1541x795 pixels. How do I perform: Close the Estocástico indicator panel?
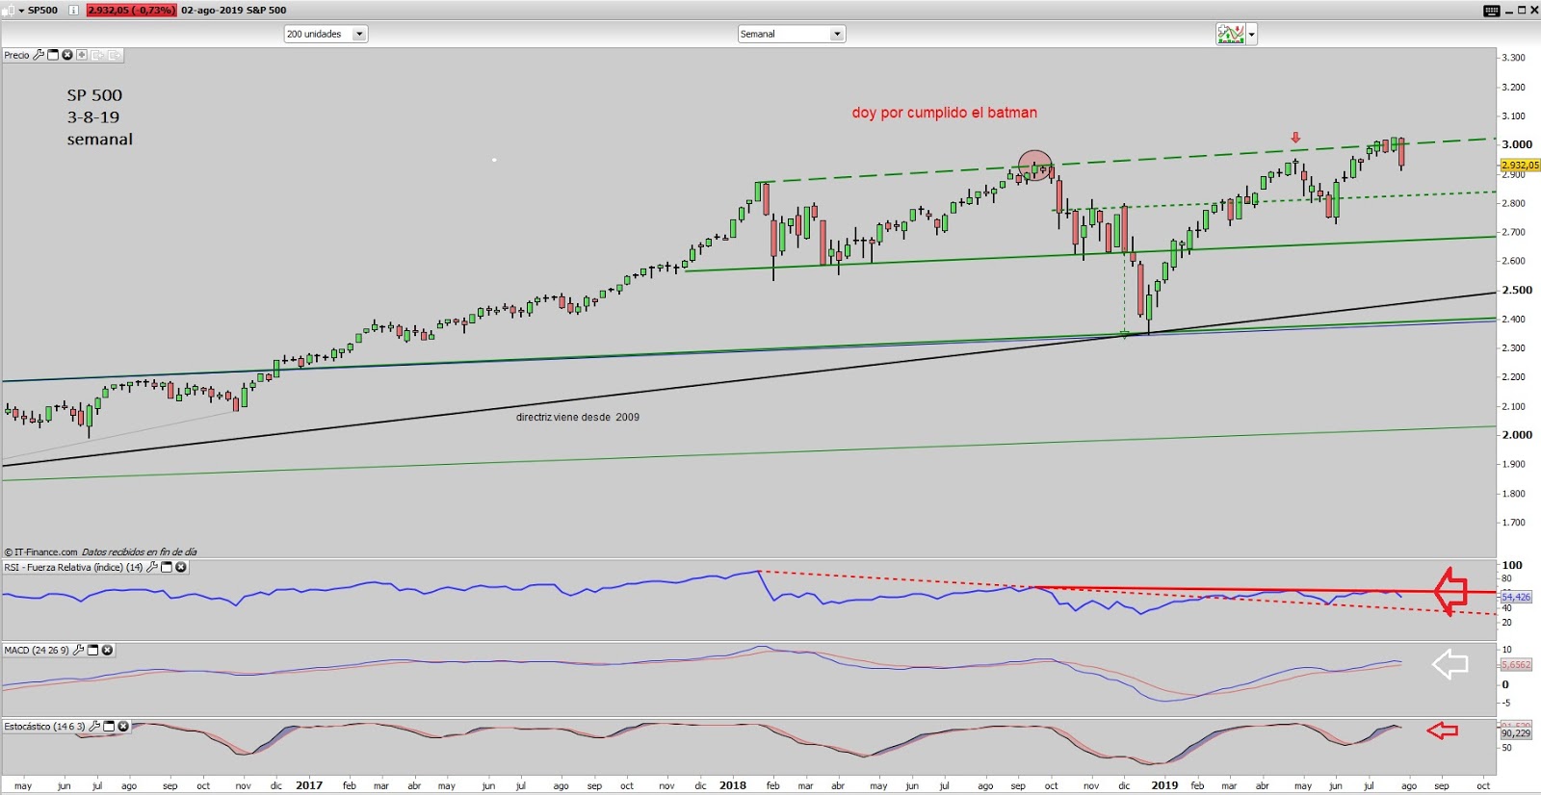pos(123,726)
